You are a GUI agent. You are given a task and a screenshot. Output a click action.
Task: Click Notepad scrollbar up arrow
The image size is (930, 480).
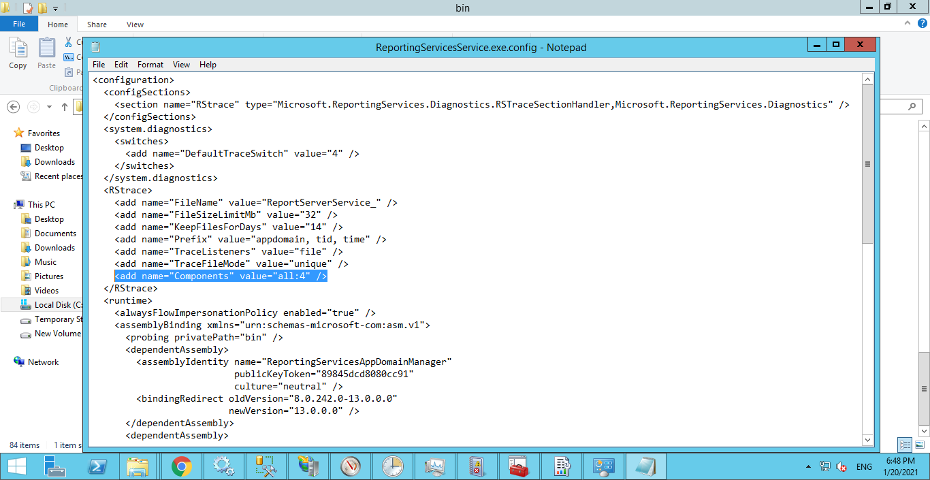click(x=867, y=80)
